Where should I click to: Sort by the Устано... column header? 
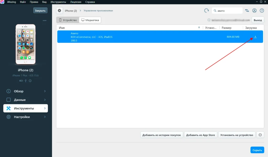(211, 28)
